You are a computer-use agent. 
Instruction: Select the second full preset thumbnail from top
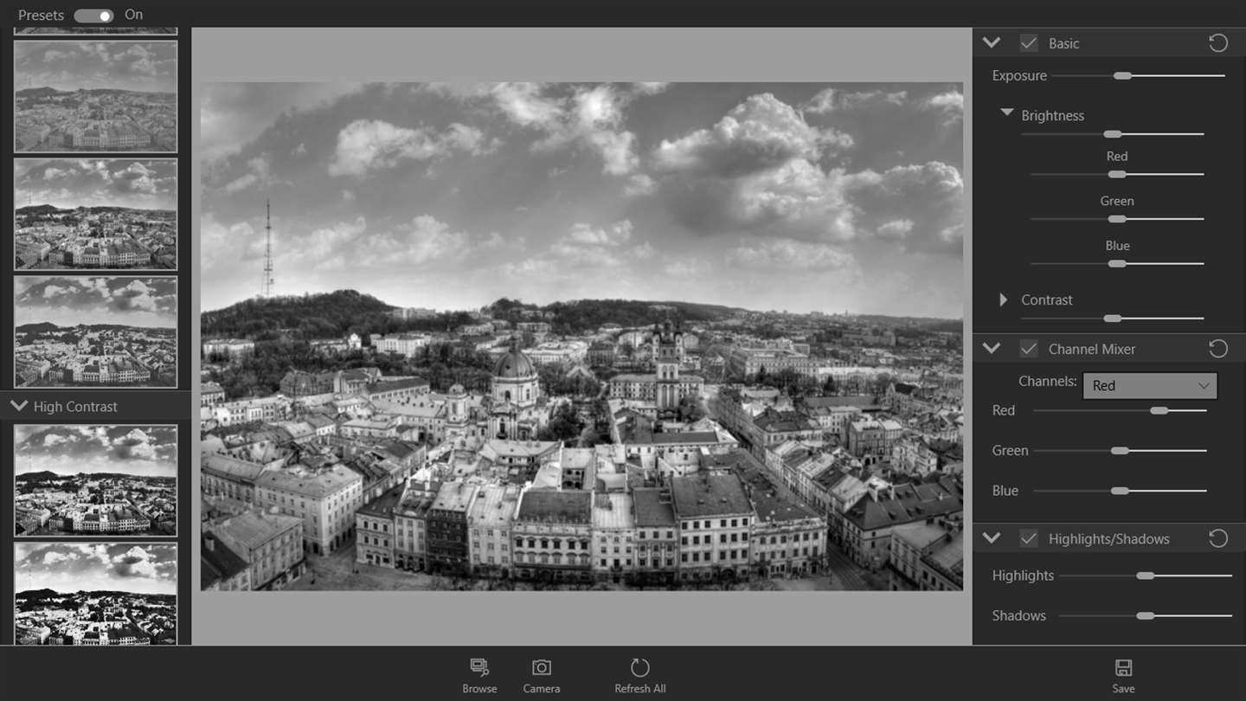tap(95, 214)
